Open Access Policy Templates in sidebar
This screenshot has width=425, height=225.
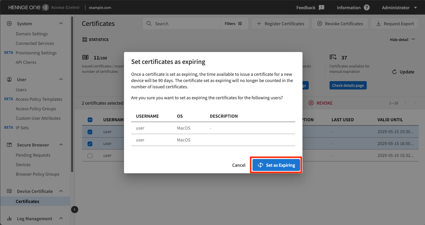tap(39, 99)
